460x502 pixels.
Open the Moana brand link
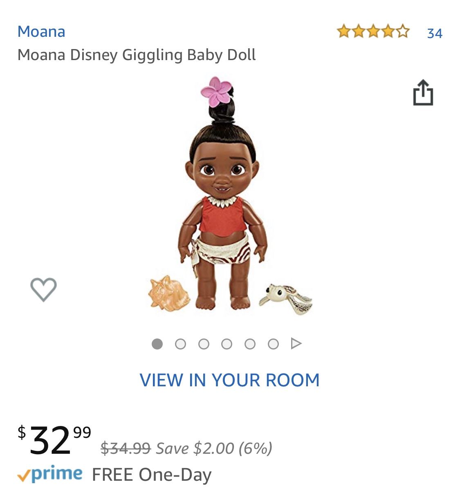(41, 31)
